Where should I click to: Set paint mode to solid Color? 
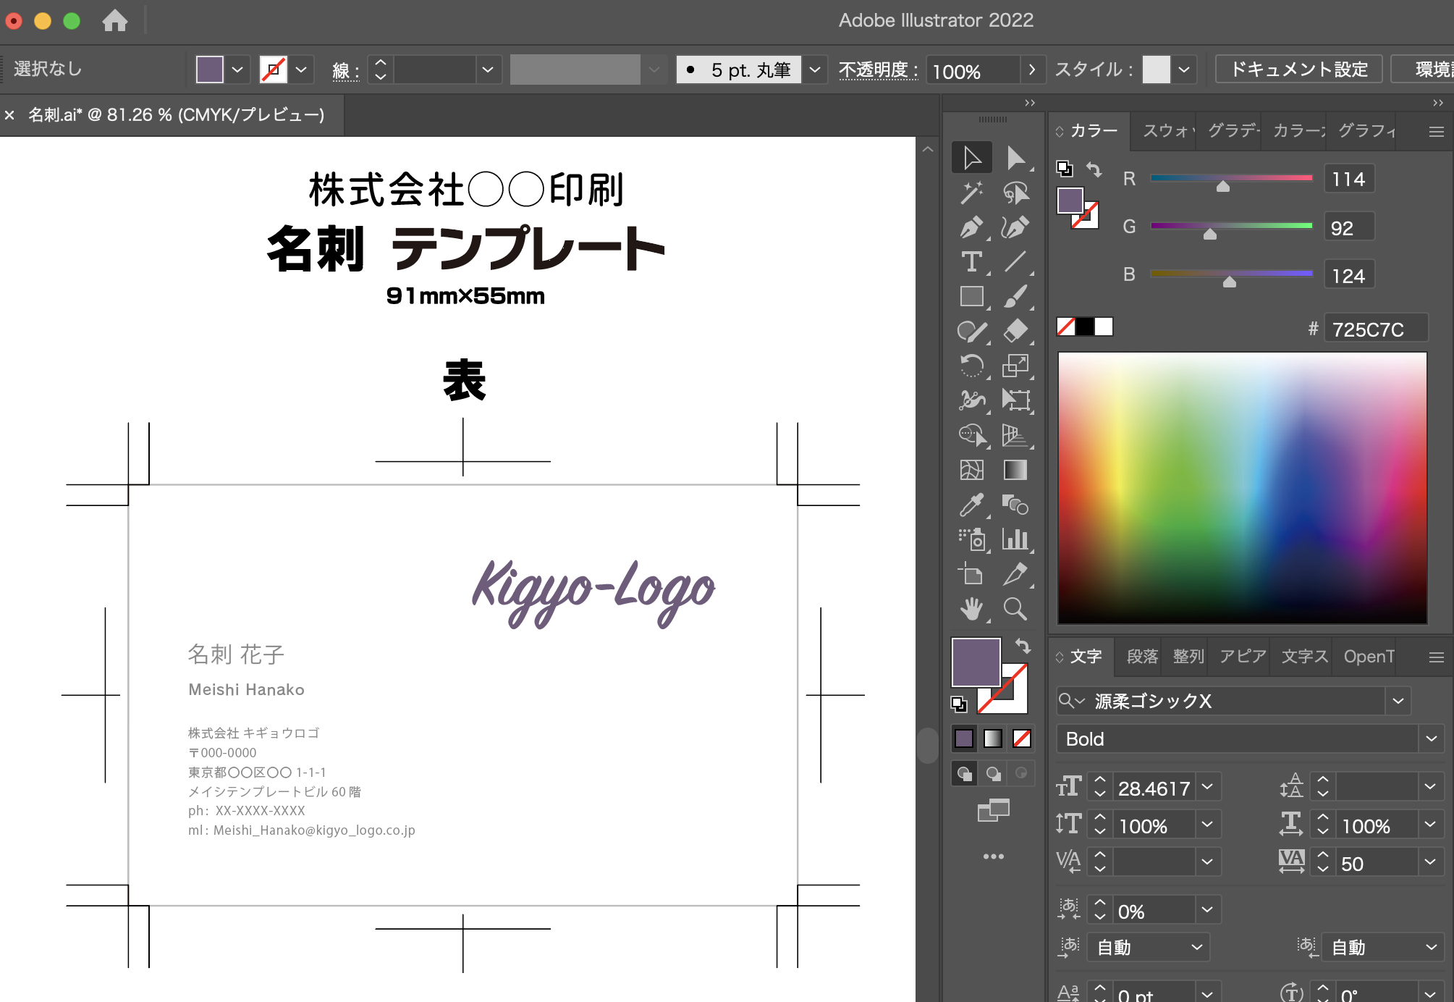(964, 738)
